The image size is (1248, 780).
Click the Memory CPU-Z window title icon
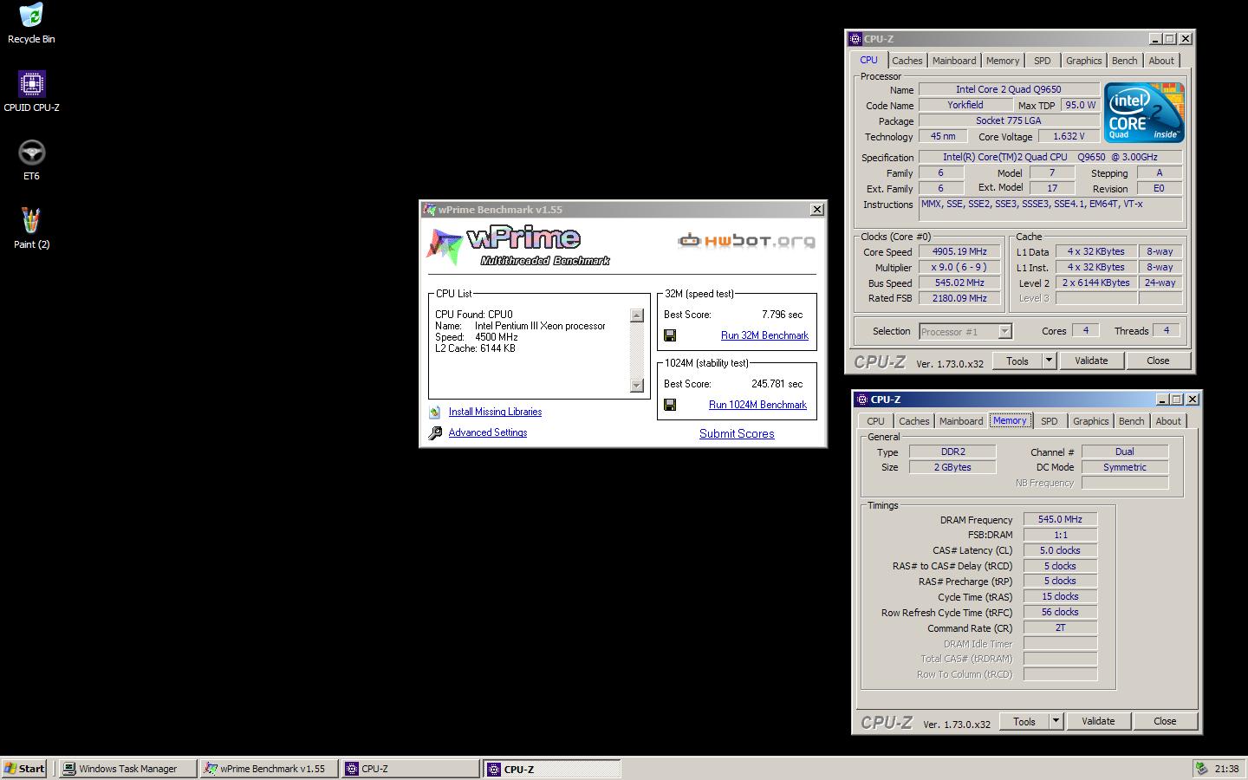[x=862, y=400]
